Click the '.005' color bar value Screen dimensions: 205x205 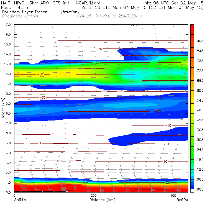coord(199,189)
